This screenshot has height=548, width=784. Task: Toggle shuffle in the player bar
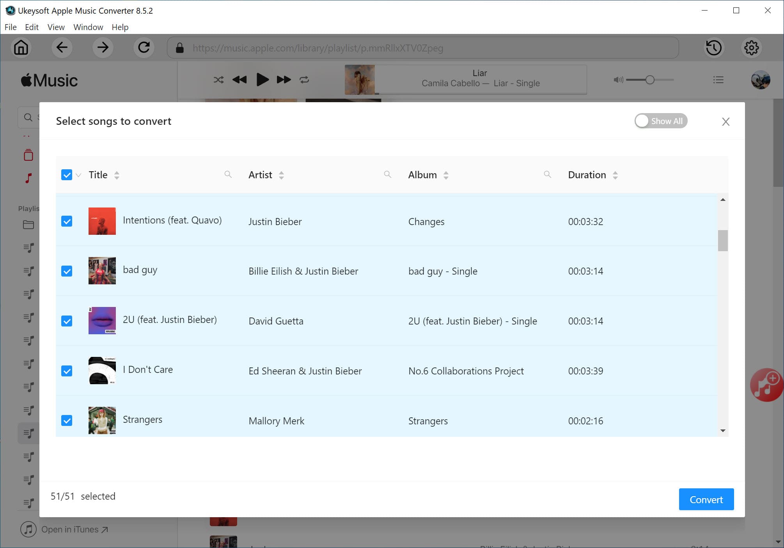click(x=218, y=80)
